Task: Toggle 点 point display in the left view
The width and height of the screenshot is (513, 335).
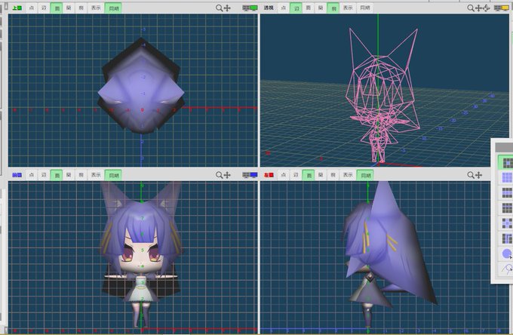Action: pos(284,175)
